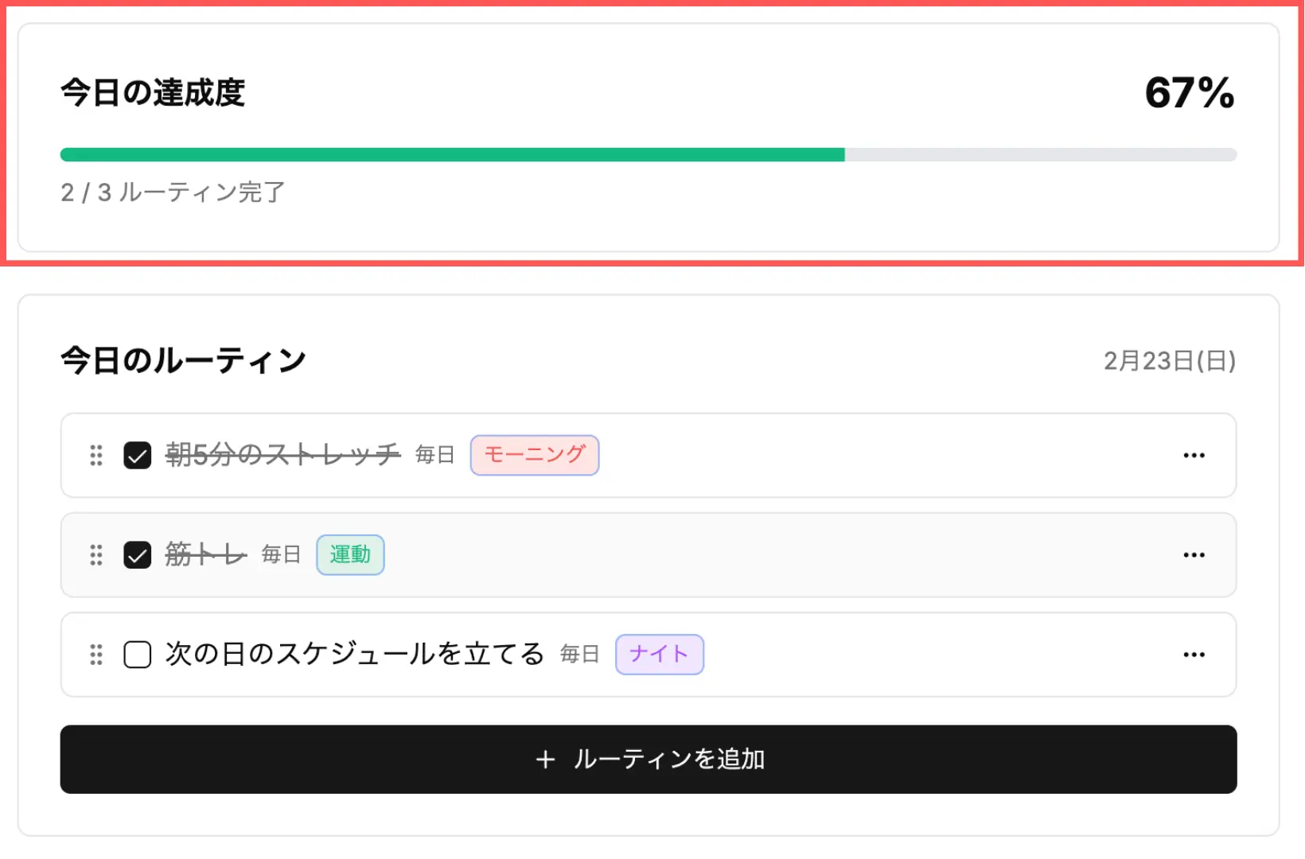Screen dimensions: 1305x859
Task: Open three-dot menu for 筋トレ routine
Action: 1194,555
